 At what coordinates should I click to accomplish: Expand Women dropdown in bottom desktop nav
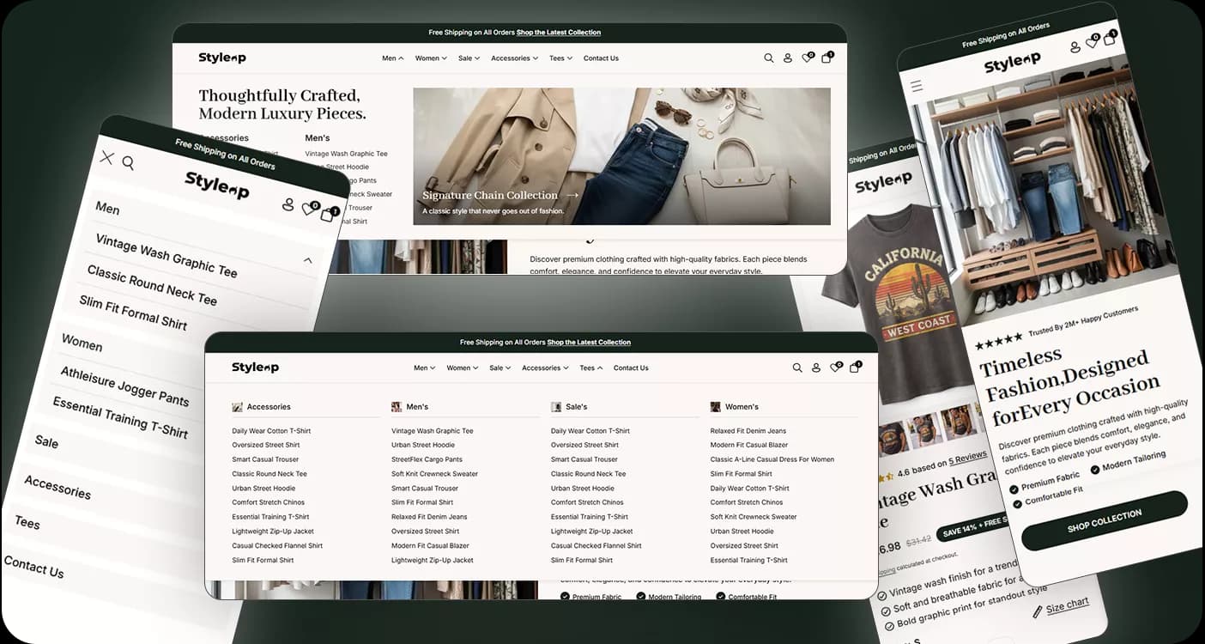coord(463,368)
